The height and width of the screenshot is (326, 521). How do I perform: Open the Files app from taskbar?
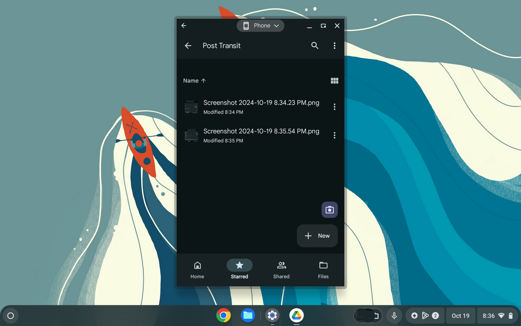coord(247,315)
